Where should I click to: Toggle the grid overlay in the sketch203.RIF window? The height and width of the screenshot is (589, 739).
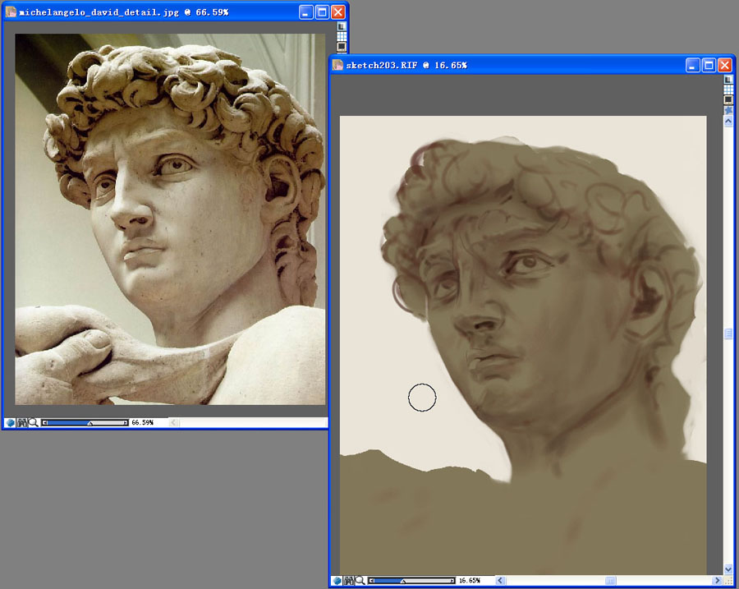[x=728, y=90]
